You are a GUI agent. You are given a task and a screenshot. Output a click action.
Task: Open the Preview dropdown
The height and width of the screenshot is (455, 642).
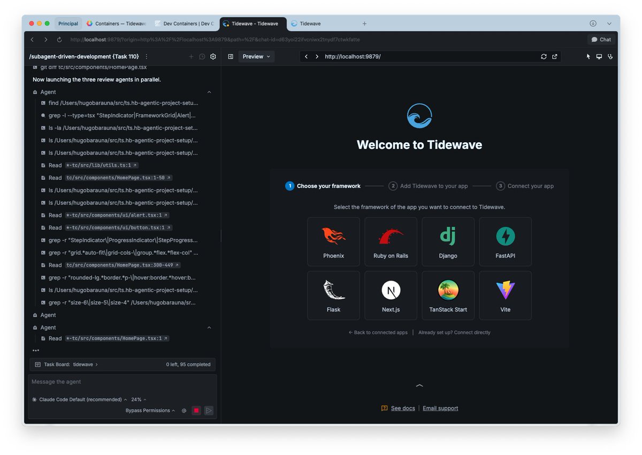[x=256, y=56]
